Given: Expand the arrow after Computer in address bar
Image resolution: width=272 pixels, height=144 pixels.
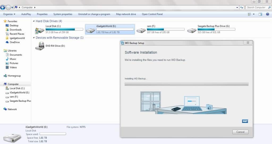Looking at the screenshot, I should [x=35, y=7].
